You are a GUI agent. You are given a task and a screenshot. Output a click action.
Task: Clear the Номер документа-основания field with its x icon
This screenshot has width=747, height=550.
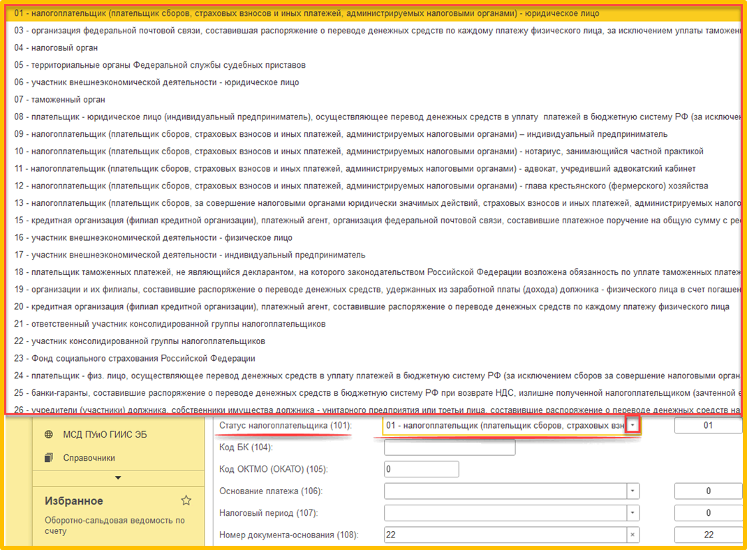[x=633, y=535]
